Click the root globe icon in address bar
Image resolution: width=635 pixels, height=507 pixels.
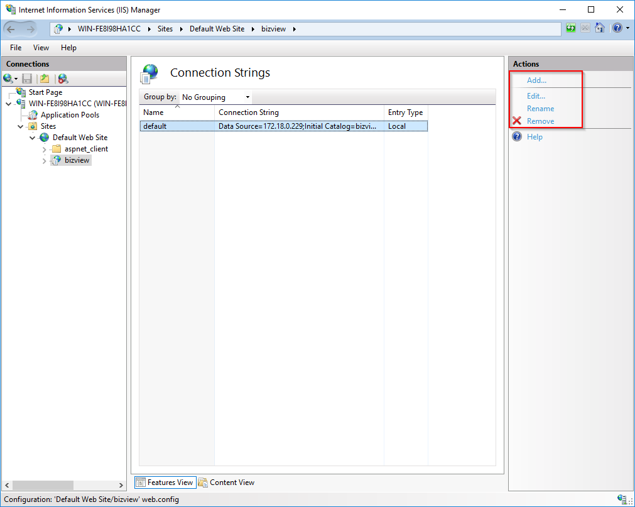[x=58, y=29]
